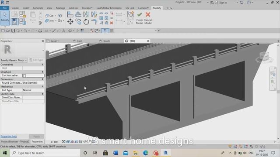The height and width of the screenshot is (157, 280).
Task: Select the Align tool
Action: click(70, 14)
